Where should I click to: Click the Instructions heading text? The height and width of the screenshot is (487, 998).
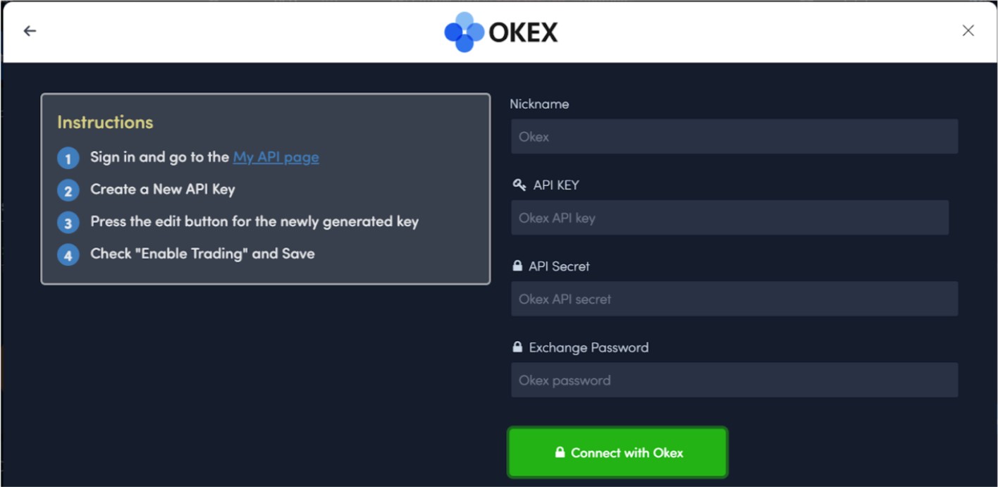104,122
